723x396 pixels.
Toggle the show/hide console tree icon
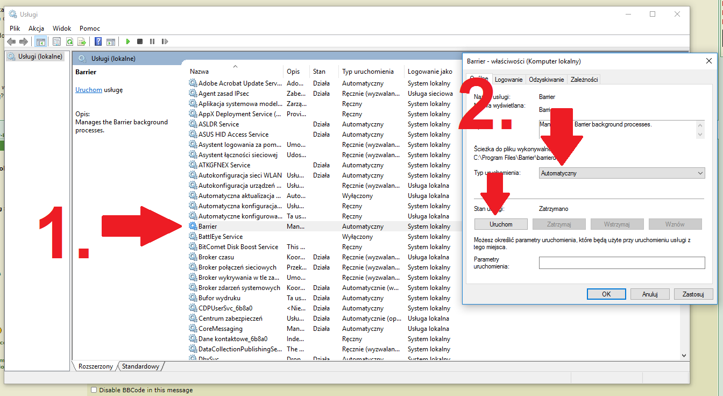[x=40, y=41]
